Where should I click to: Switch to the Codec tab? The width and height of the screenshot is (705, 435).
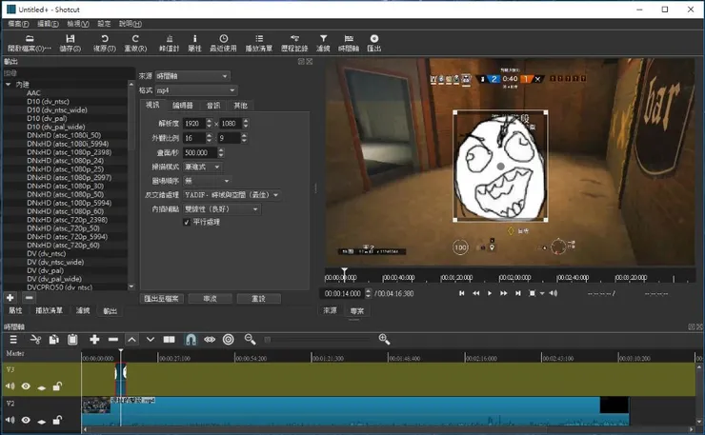point(183,106)
